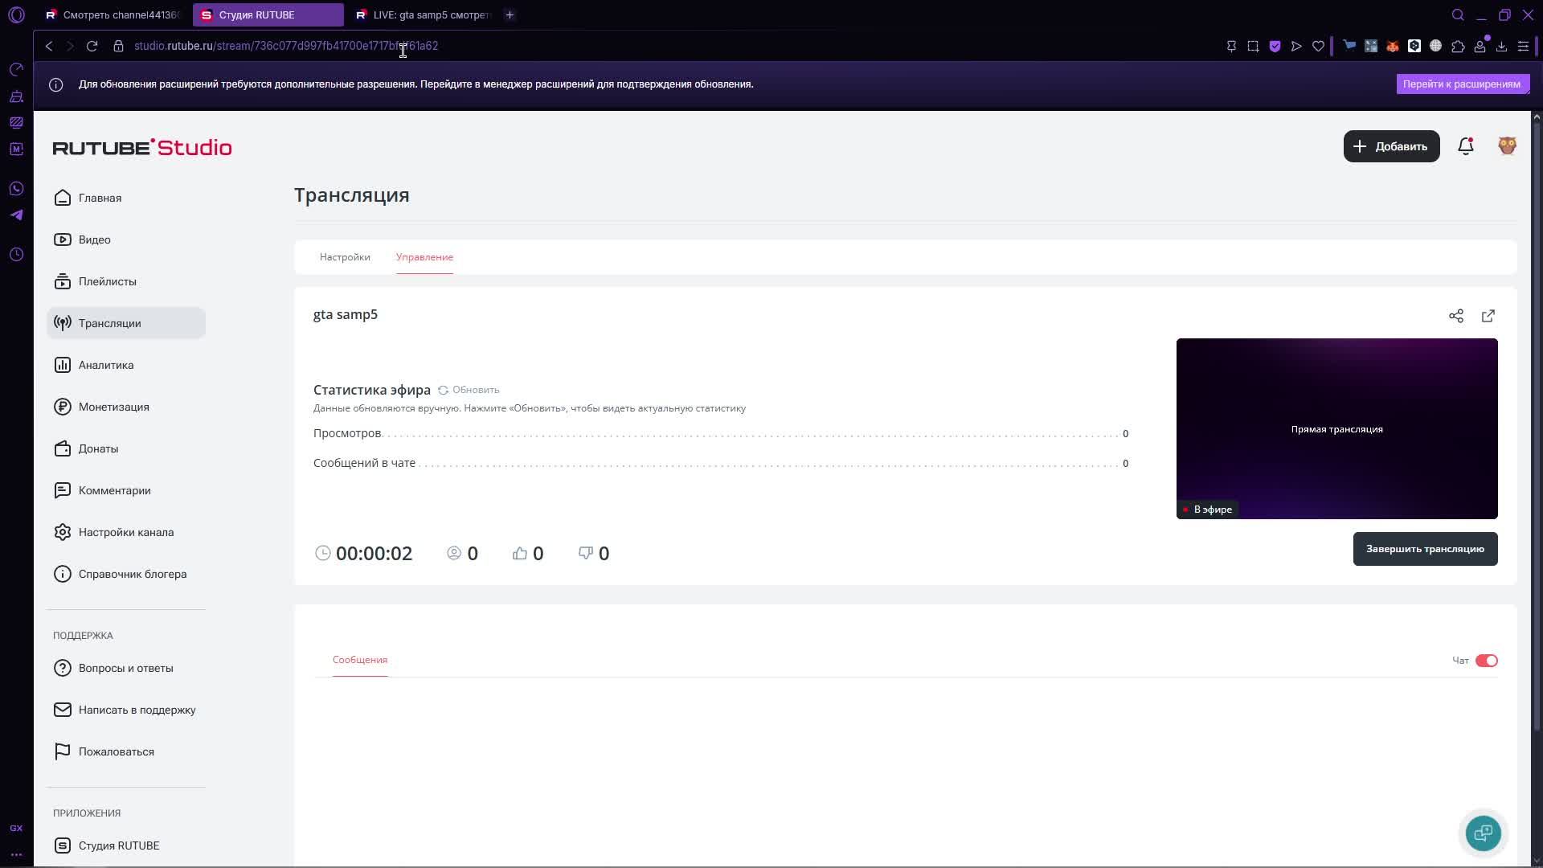Viewport: 1543px width, 868px height.
Task: Open the owl profile avatar
Action: (1507, 145)
